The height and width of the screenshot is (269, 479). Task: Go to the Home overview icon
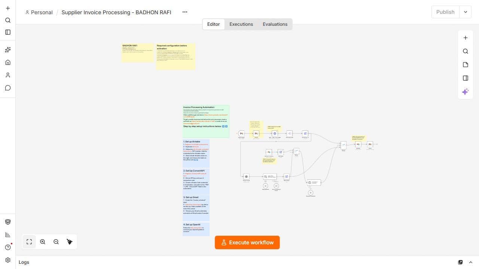(8, 62)
